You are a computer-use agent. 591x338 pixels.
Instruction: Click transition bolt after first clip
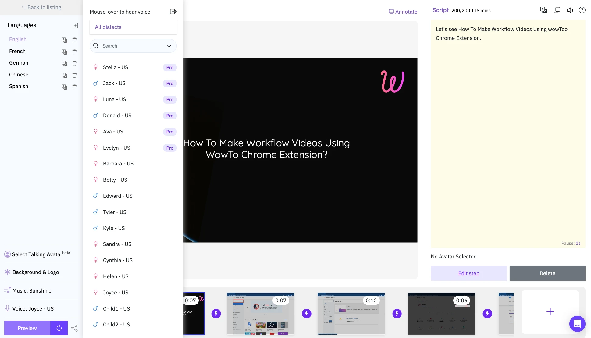coord(216,313)
